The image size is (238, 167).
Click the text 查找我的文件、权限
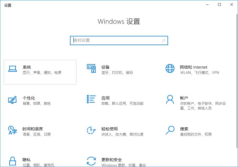point(196,134)
